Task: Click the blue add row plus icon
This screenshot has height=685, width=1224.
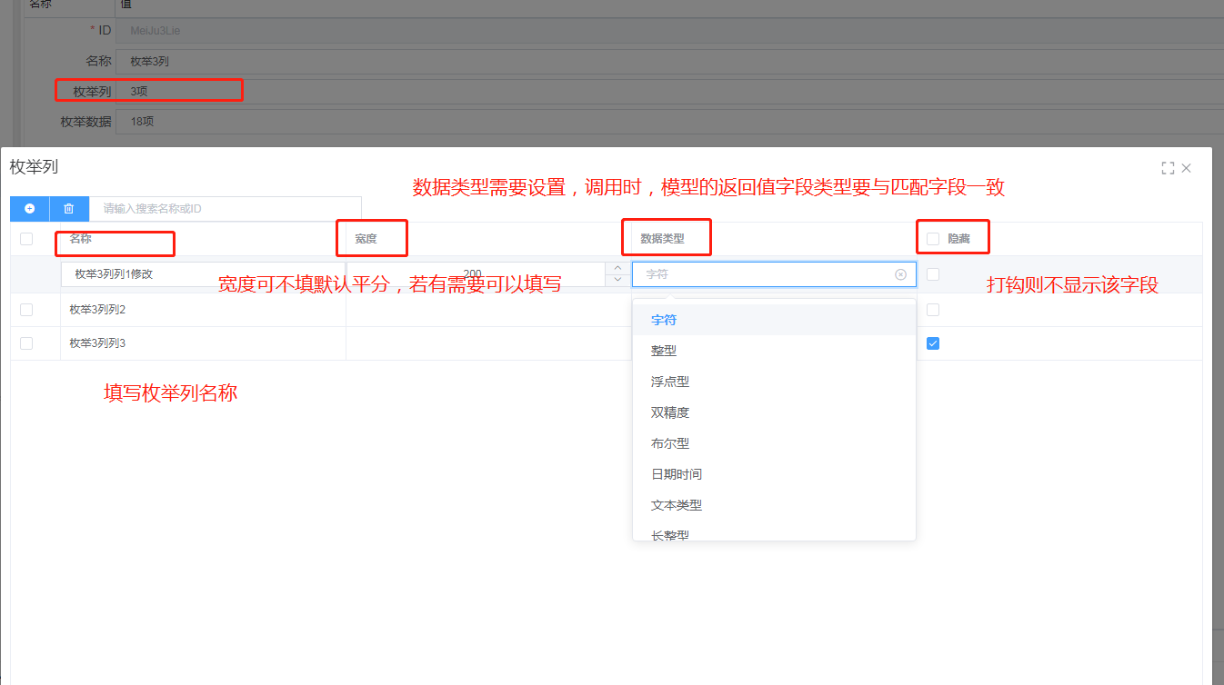Action: [x=29, y=209]
